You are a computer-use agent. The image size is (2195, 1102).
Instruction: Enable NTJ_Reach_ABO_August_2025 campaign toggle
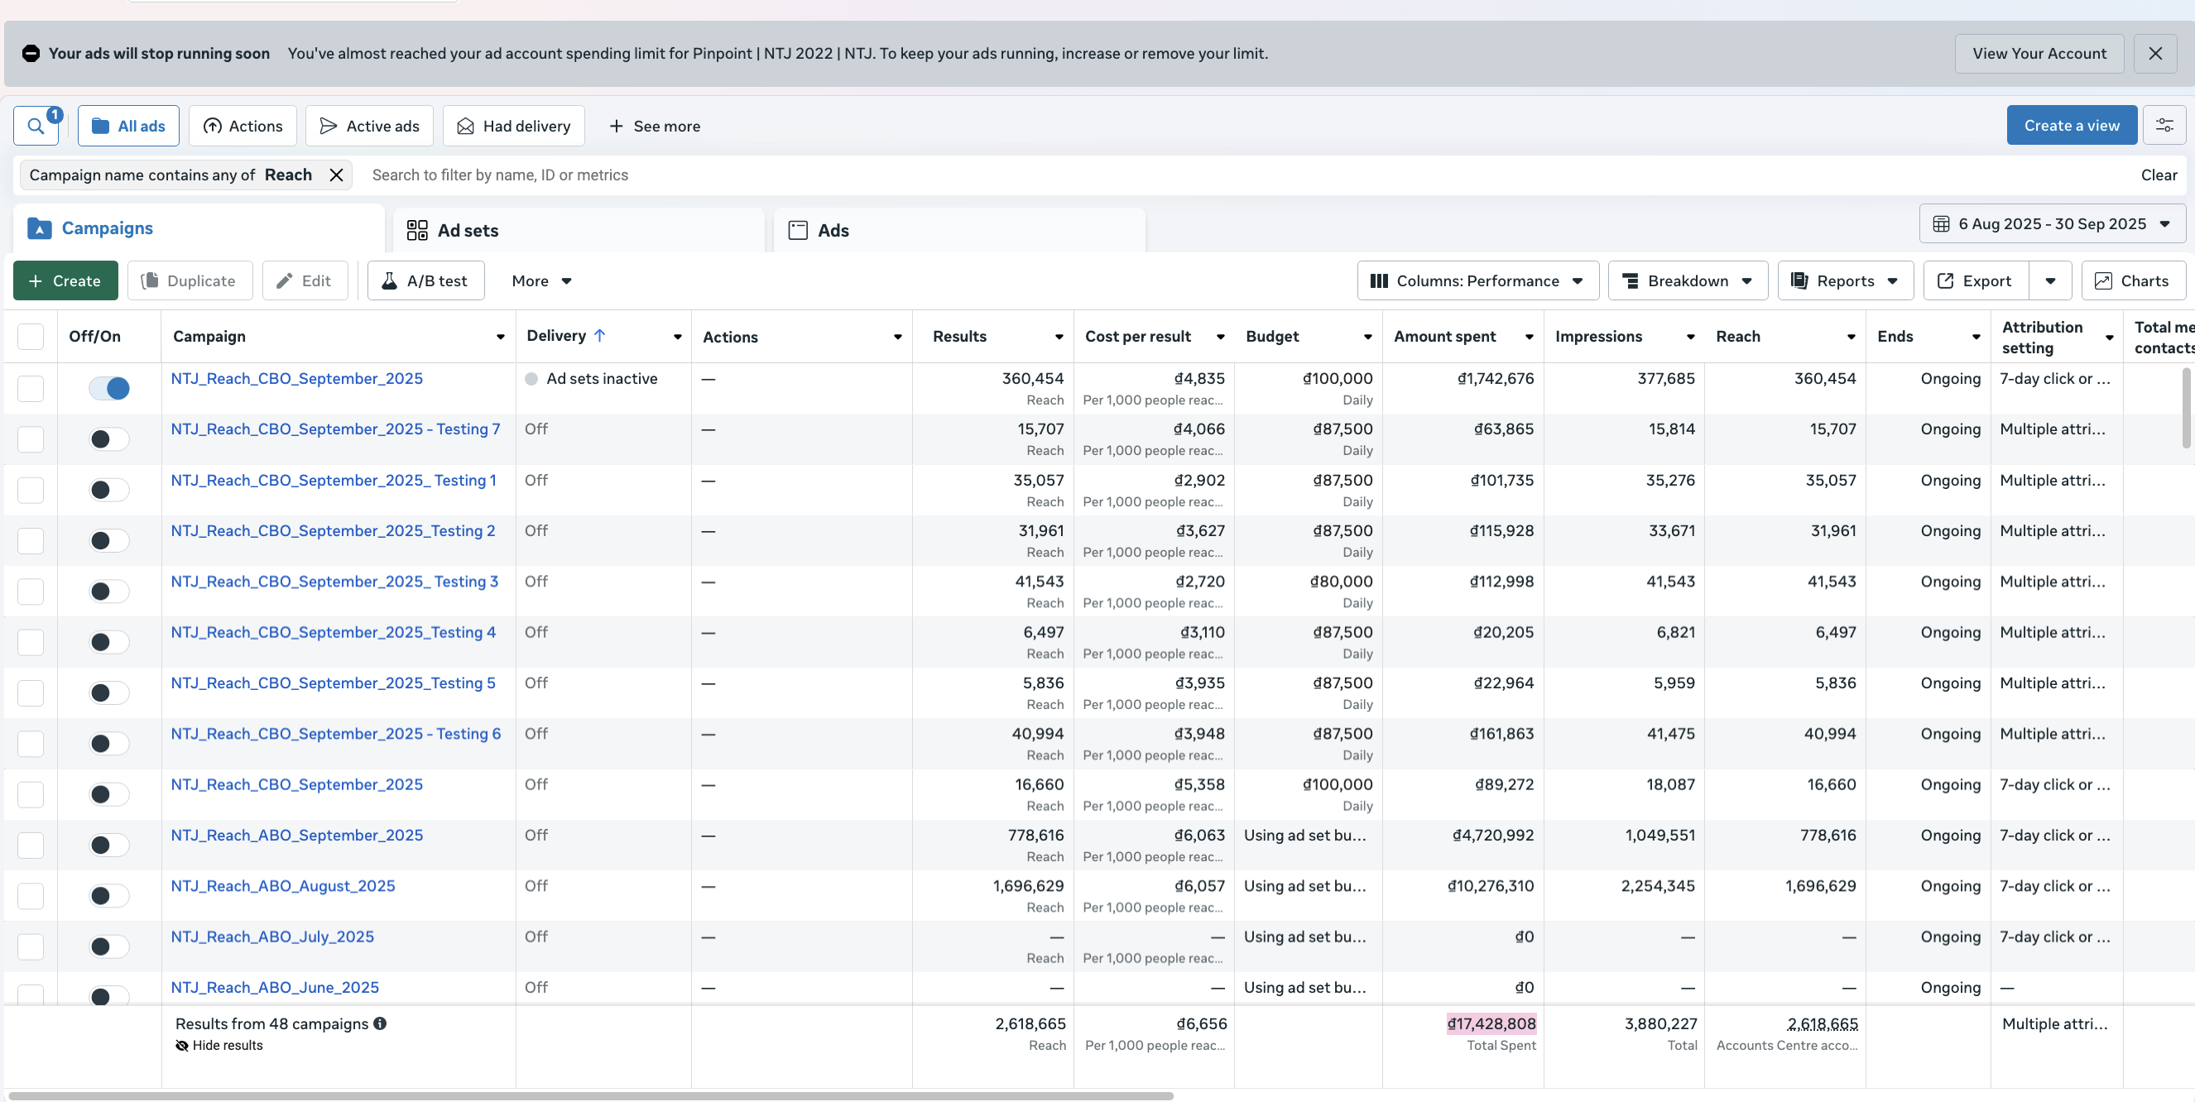[109, 896]
